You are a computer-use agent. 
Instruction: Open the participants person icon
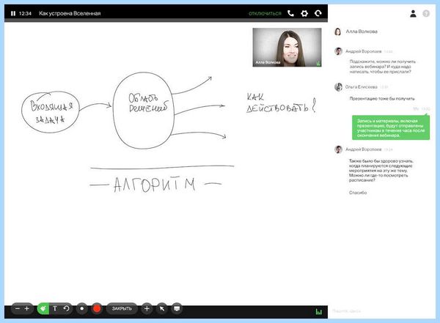(x=413, y=13)
